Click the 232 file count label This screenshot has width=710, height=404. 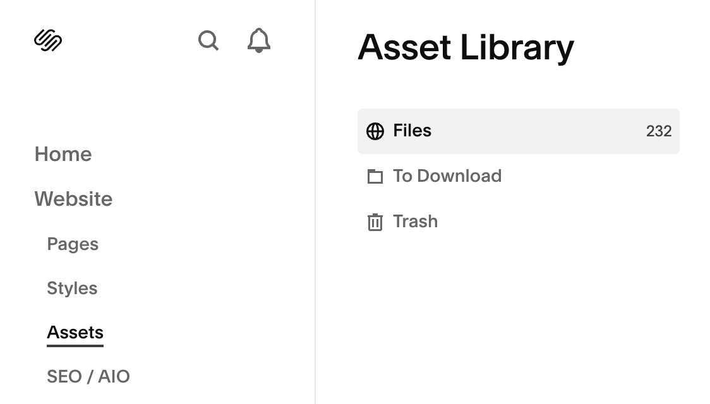659,131
